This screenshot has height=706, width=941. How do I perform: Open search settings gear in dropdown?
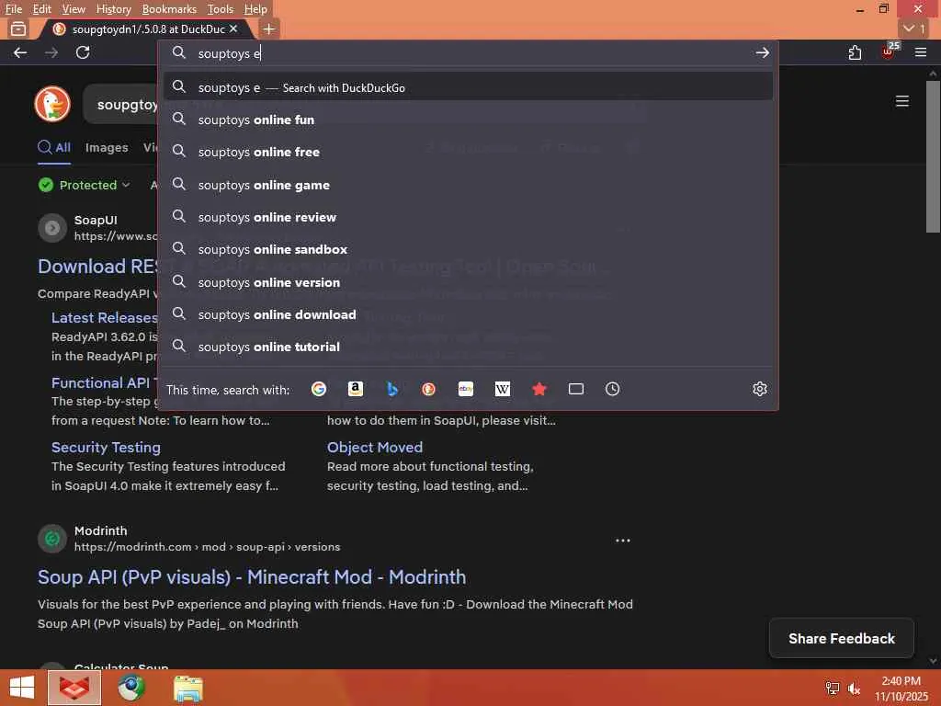coord(760,389)
